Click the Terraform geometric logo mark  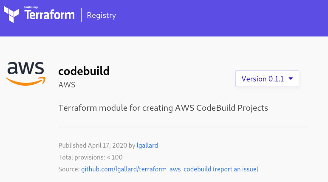pos(11,14)
